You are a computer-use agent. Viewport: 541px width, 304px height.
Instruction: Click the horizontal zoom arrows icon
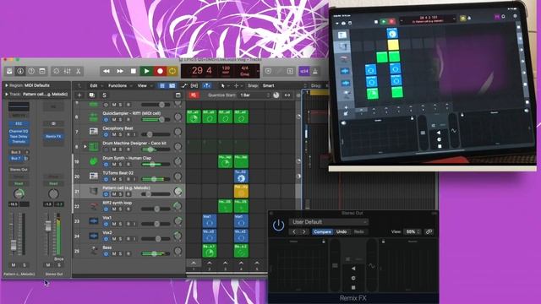pos(287,95)
